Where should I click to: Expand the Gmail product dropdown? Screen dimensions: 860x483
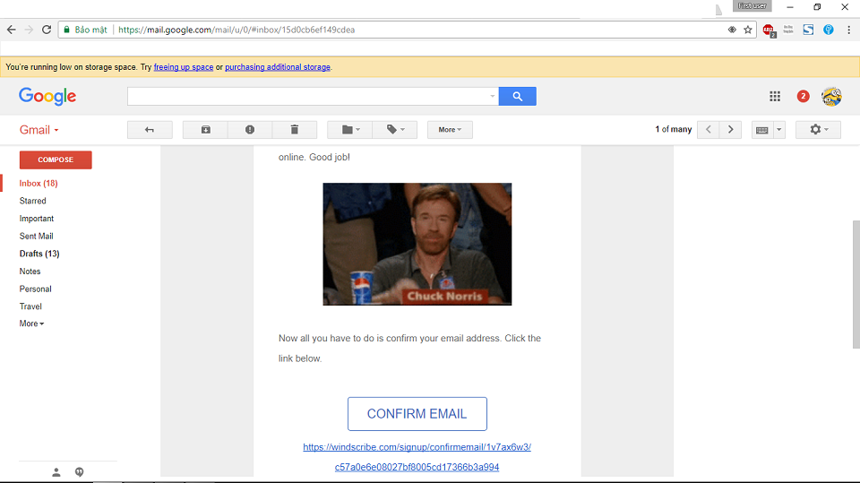point(39,130)
